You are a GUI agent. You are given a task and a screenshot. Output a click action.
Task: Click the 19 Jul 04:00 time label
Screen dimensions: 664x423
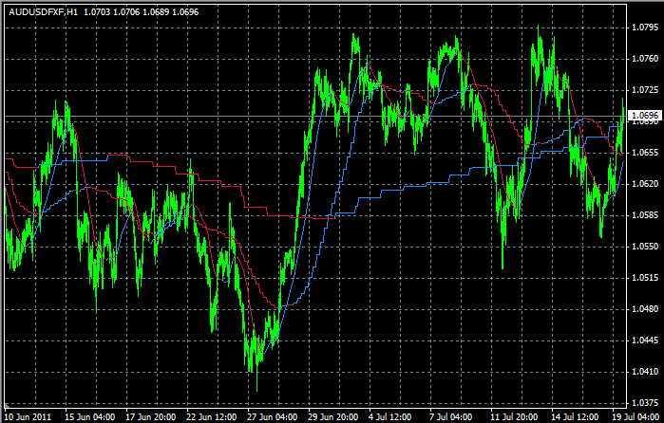(636, 417)
